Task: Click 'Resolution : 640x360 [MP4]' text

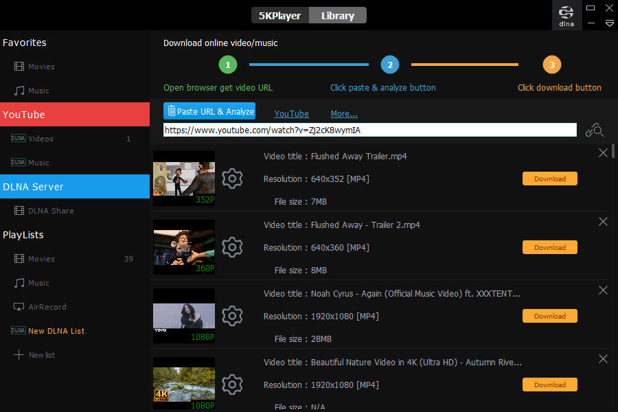Action: (317, 248)
